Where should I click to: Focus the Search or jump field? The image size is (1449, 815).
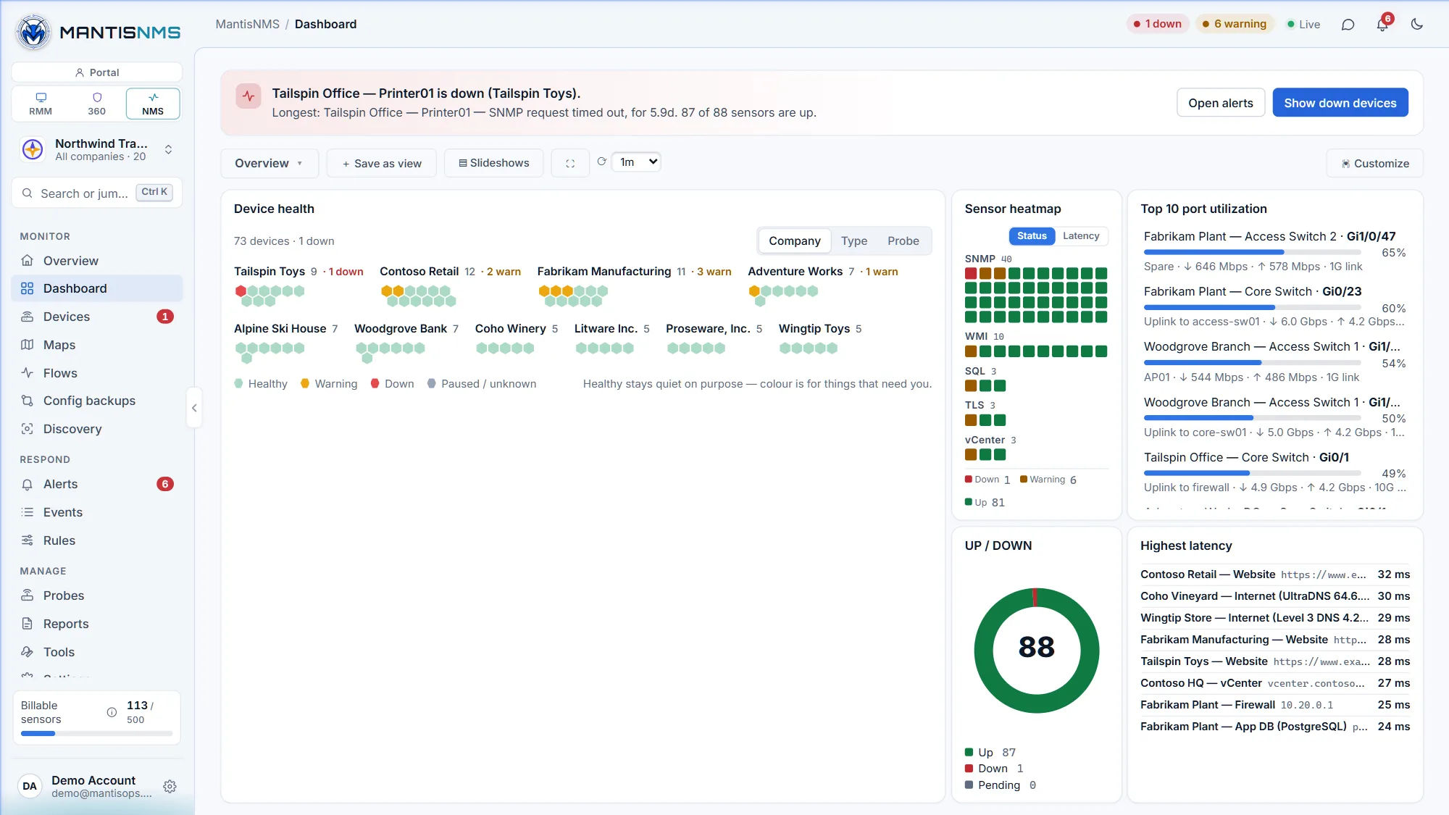pyautogui.click(x=97, y=193)
